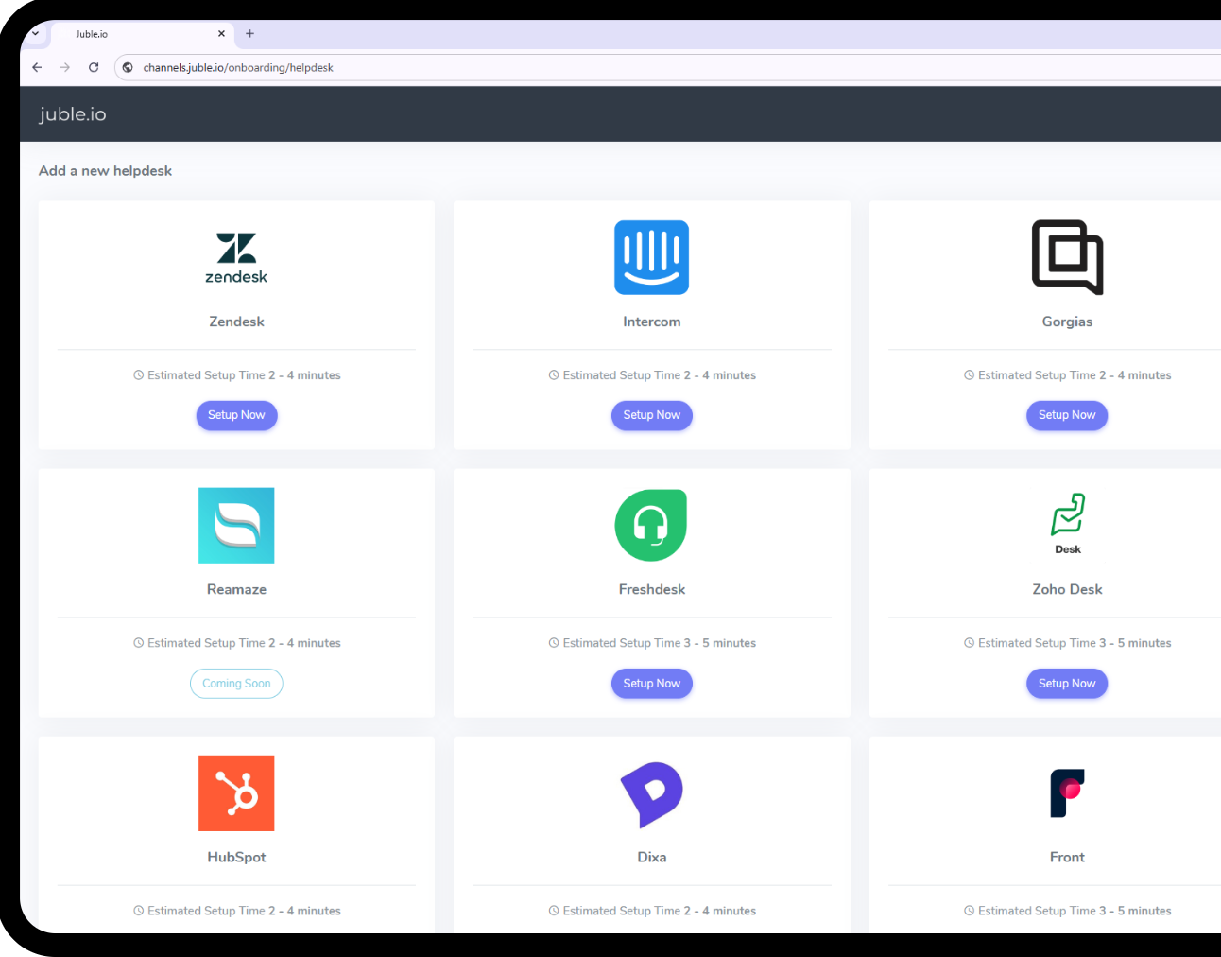
Task: Select the Juble.io browser tab
Action: [x=142, y=34]
